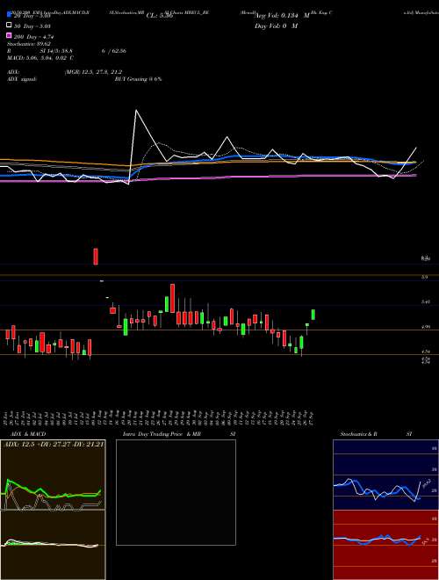Click the last green candlestick

(x=313, y=315)
